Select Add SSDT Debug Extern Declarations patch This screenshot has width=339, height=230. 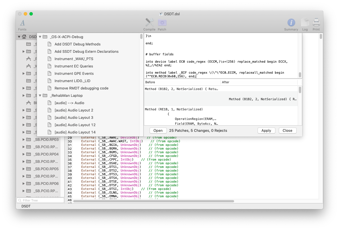pyautogui.click(x=87, y=51)
